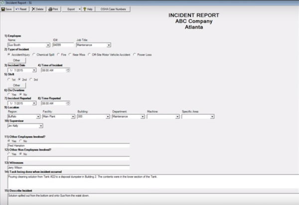Click the window icon in the title bar
299x205 pixels.
tap(2, 2)
